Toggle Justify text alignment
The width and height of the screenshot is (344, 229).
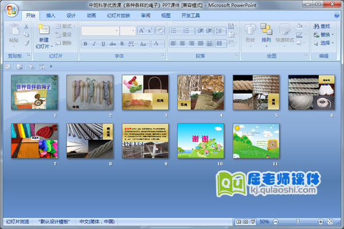pyautogui.click(x=200, y=44)
